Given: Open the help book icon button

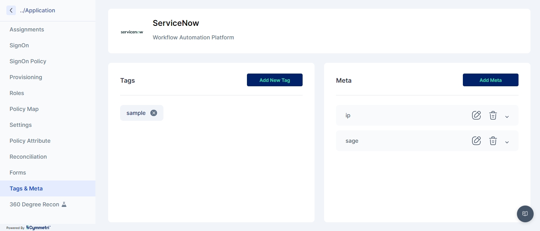Looking at the screenshot, I should (525, 214).
